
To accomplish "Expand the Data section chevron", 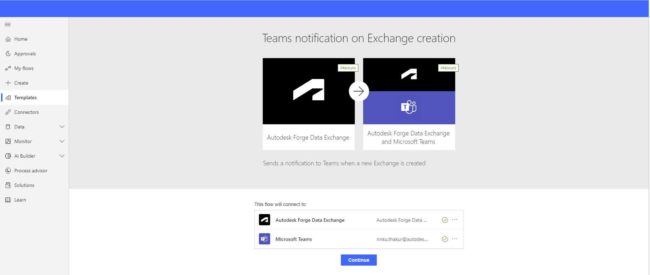I will 62,127.
